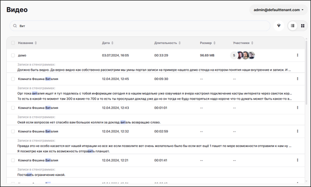The height and width of the screenshot is (187, 311).
Task: Open Комната Фешина Виталия 12:43 recording
Action: [x=38, y=108]
